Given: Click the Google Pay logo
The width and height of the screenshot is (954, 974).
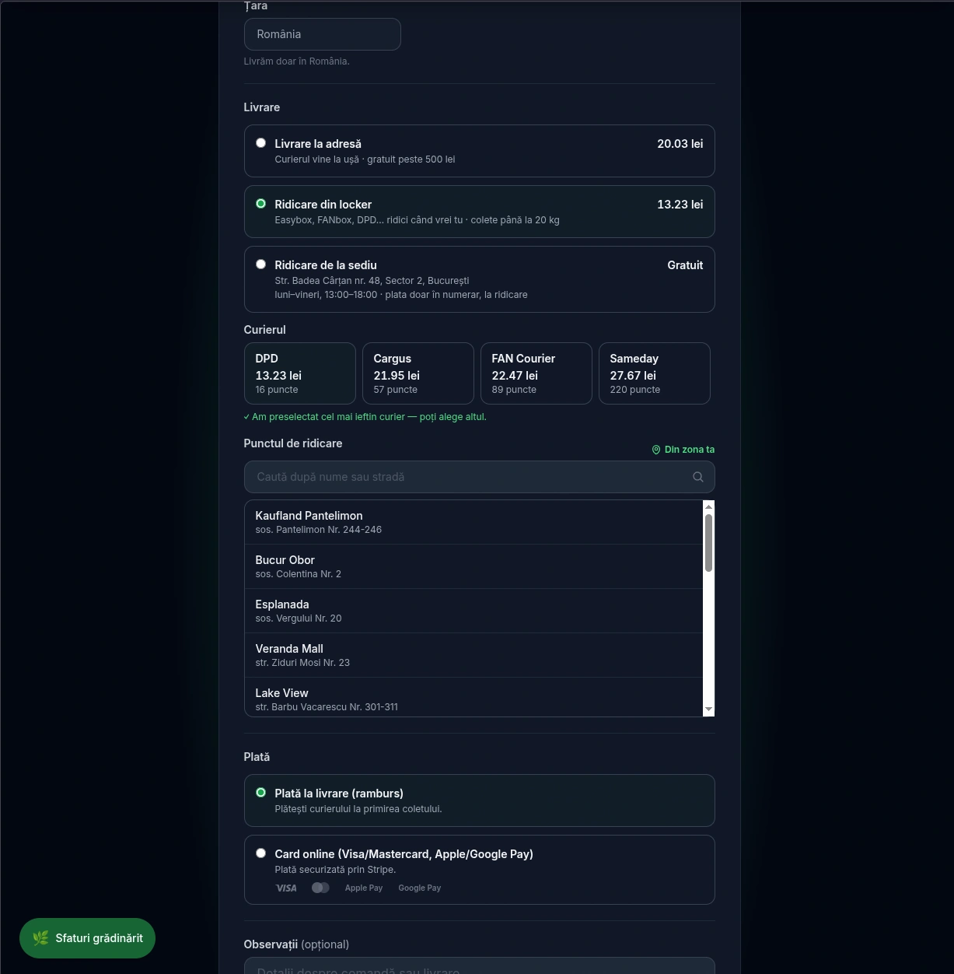Looking at the screenshot, I should [420, 888].
